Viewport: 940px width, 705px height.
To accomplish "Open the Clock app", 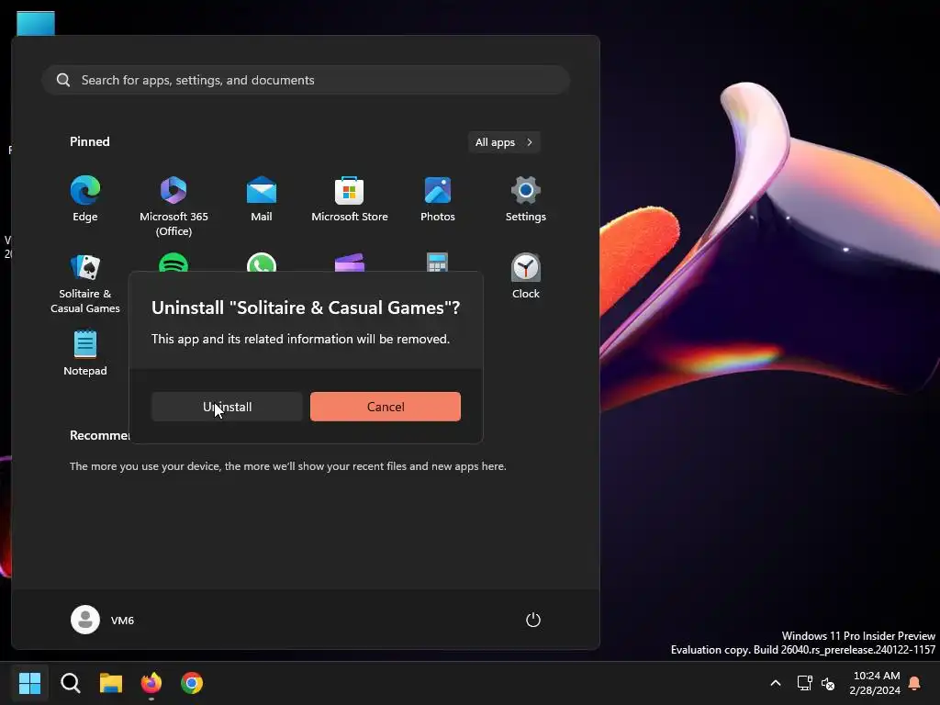I will point(526,275).
